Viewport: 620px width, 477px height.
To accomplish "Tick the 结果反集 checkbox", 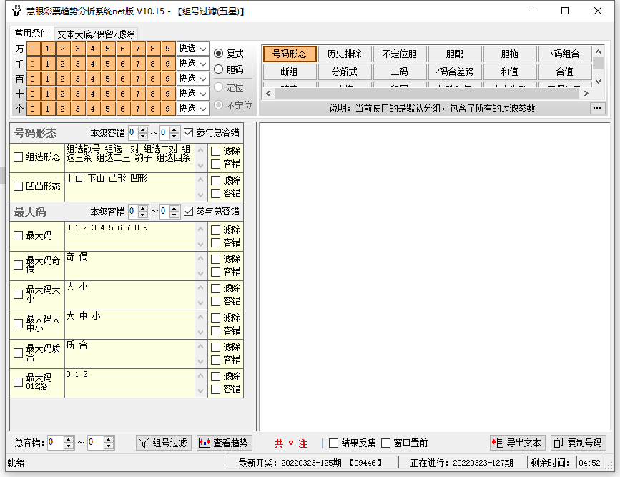I will click(x=334, y=443).
